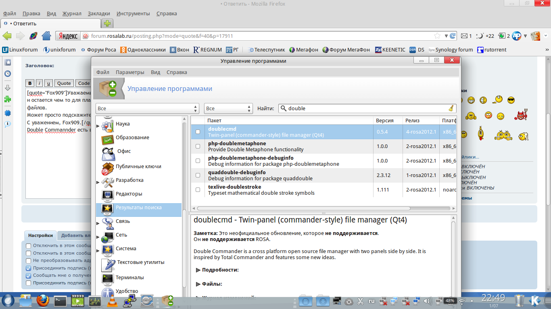551x309 pixels.
Task: Expand the Система tree category arrow
Action: tap(98, 251)
